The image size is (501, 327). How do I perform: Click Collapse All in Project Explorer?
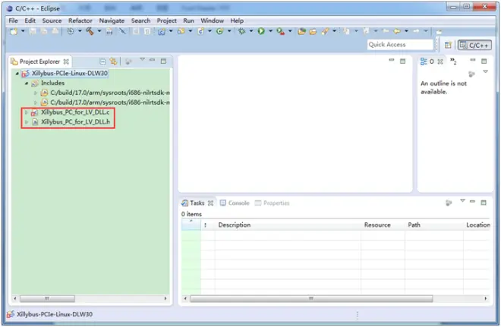pos(102,61)
